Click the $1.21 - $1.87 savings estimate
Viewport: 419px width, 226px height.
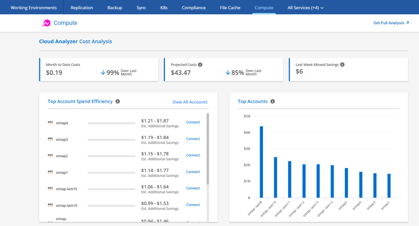155,121
